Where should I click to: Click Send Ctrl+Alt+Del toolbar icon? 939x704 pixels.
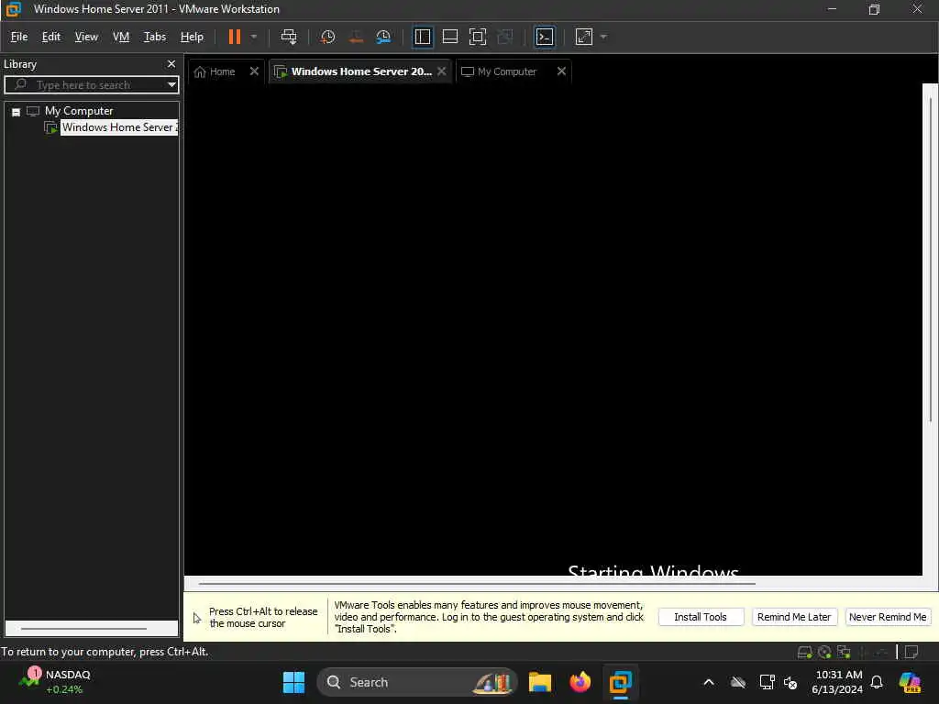pyautogui.click(x=289, y=37)
